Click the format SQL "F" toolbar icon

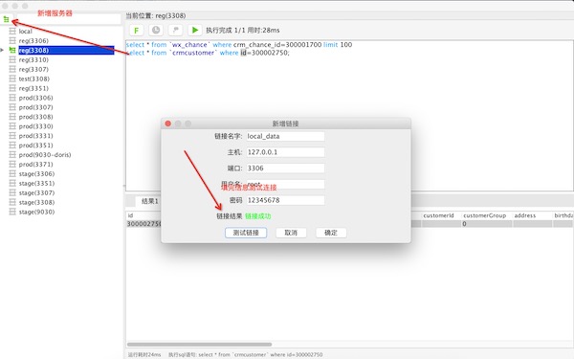137,30
